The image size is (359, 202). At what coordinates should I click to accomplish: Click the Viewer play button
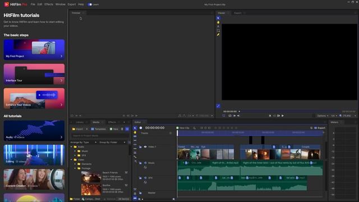(283, 116)
